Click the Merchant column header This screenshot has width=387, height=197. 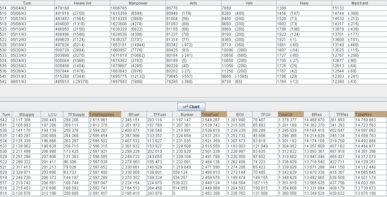[x=360, y=3]
